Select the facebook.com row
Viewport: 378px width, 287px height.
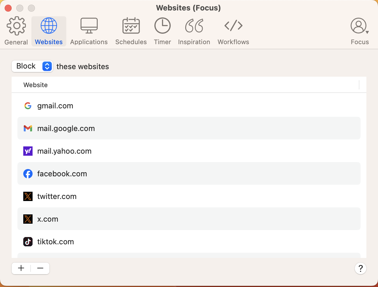tap(189, 174)
